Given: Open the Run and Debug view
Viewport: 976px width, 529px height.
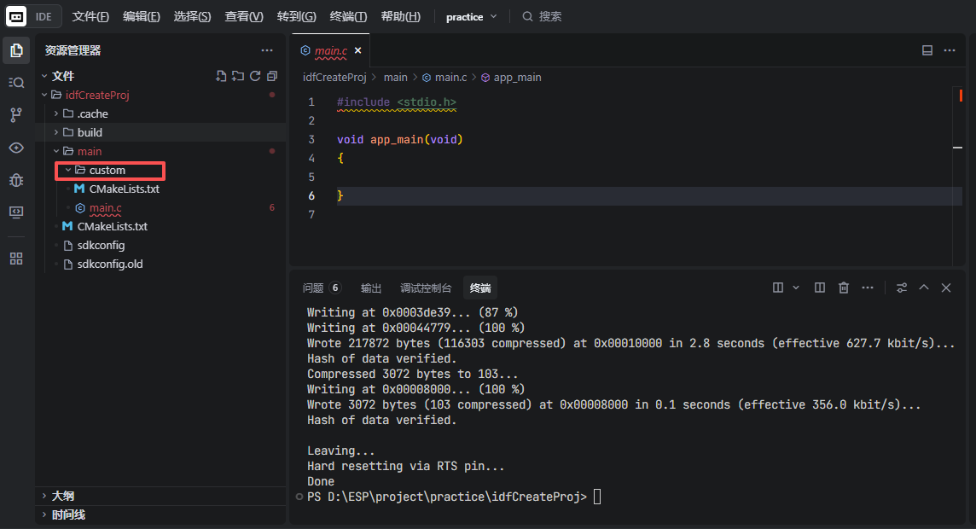Looking at the screenshot, I should [x=16, y=180].
